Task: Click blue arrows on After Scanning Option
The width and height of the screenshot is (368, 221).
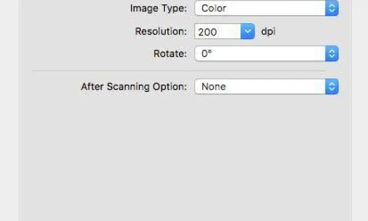Action: tap(332, 87)
